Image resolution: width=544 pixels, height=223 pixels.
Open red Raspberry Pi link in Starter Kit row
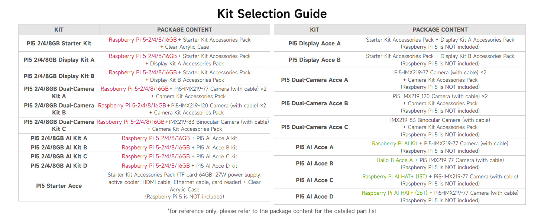pyautogui.click(x=142, y=40)
